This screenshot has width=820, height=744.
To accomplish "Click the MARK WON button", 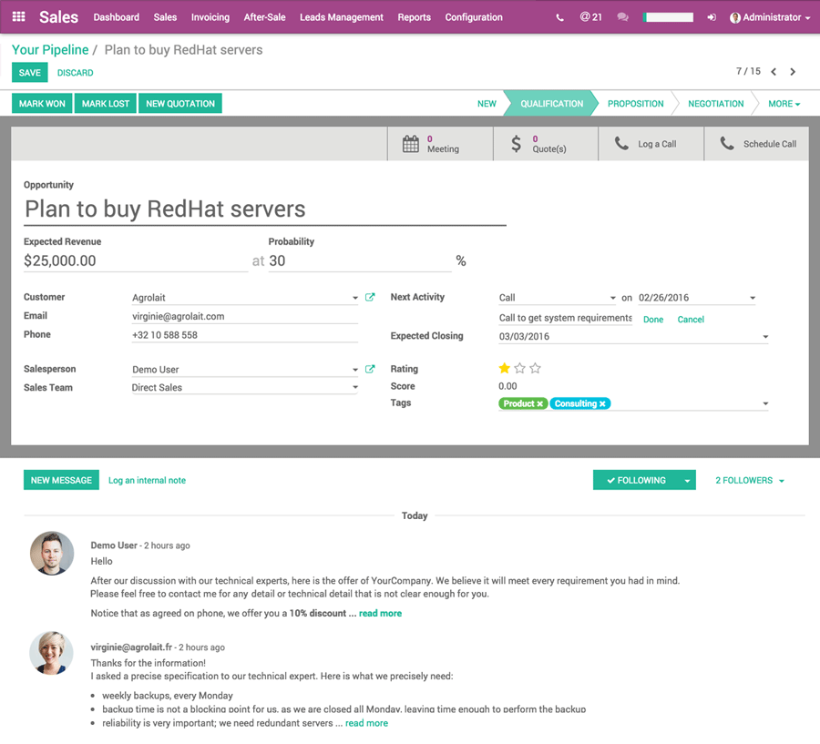I will tap(41, 103).
